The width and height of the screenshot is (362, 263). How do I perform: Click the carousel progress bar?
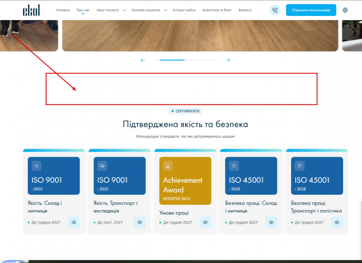coord(185,60)
